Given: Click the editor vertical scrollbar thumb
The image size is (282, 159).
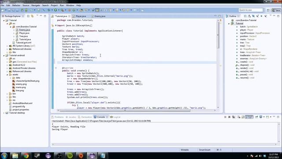Looking at the screenshot, I should click(x=218, y=35).
